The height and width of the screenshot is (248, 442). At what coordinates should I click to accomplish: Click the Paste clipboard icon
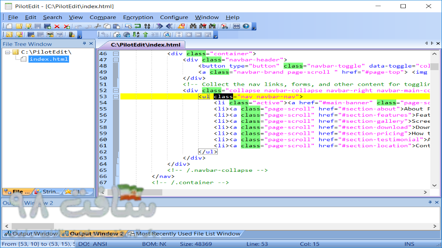tap(117, 26)
